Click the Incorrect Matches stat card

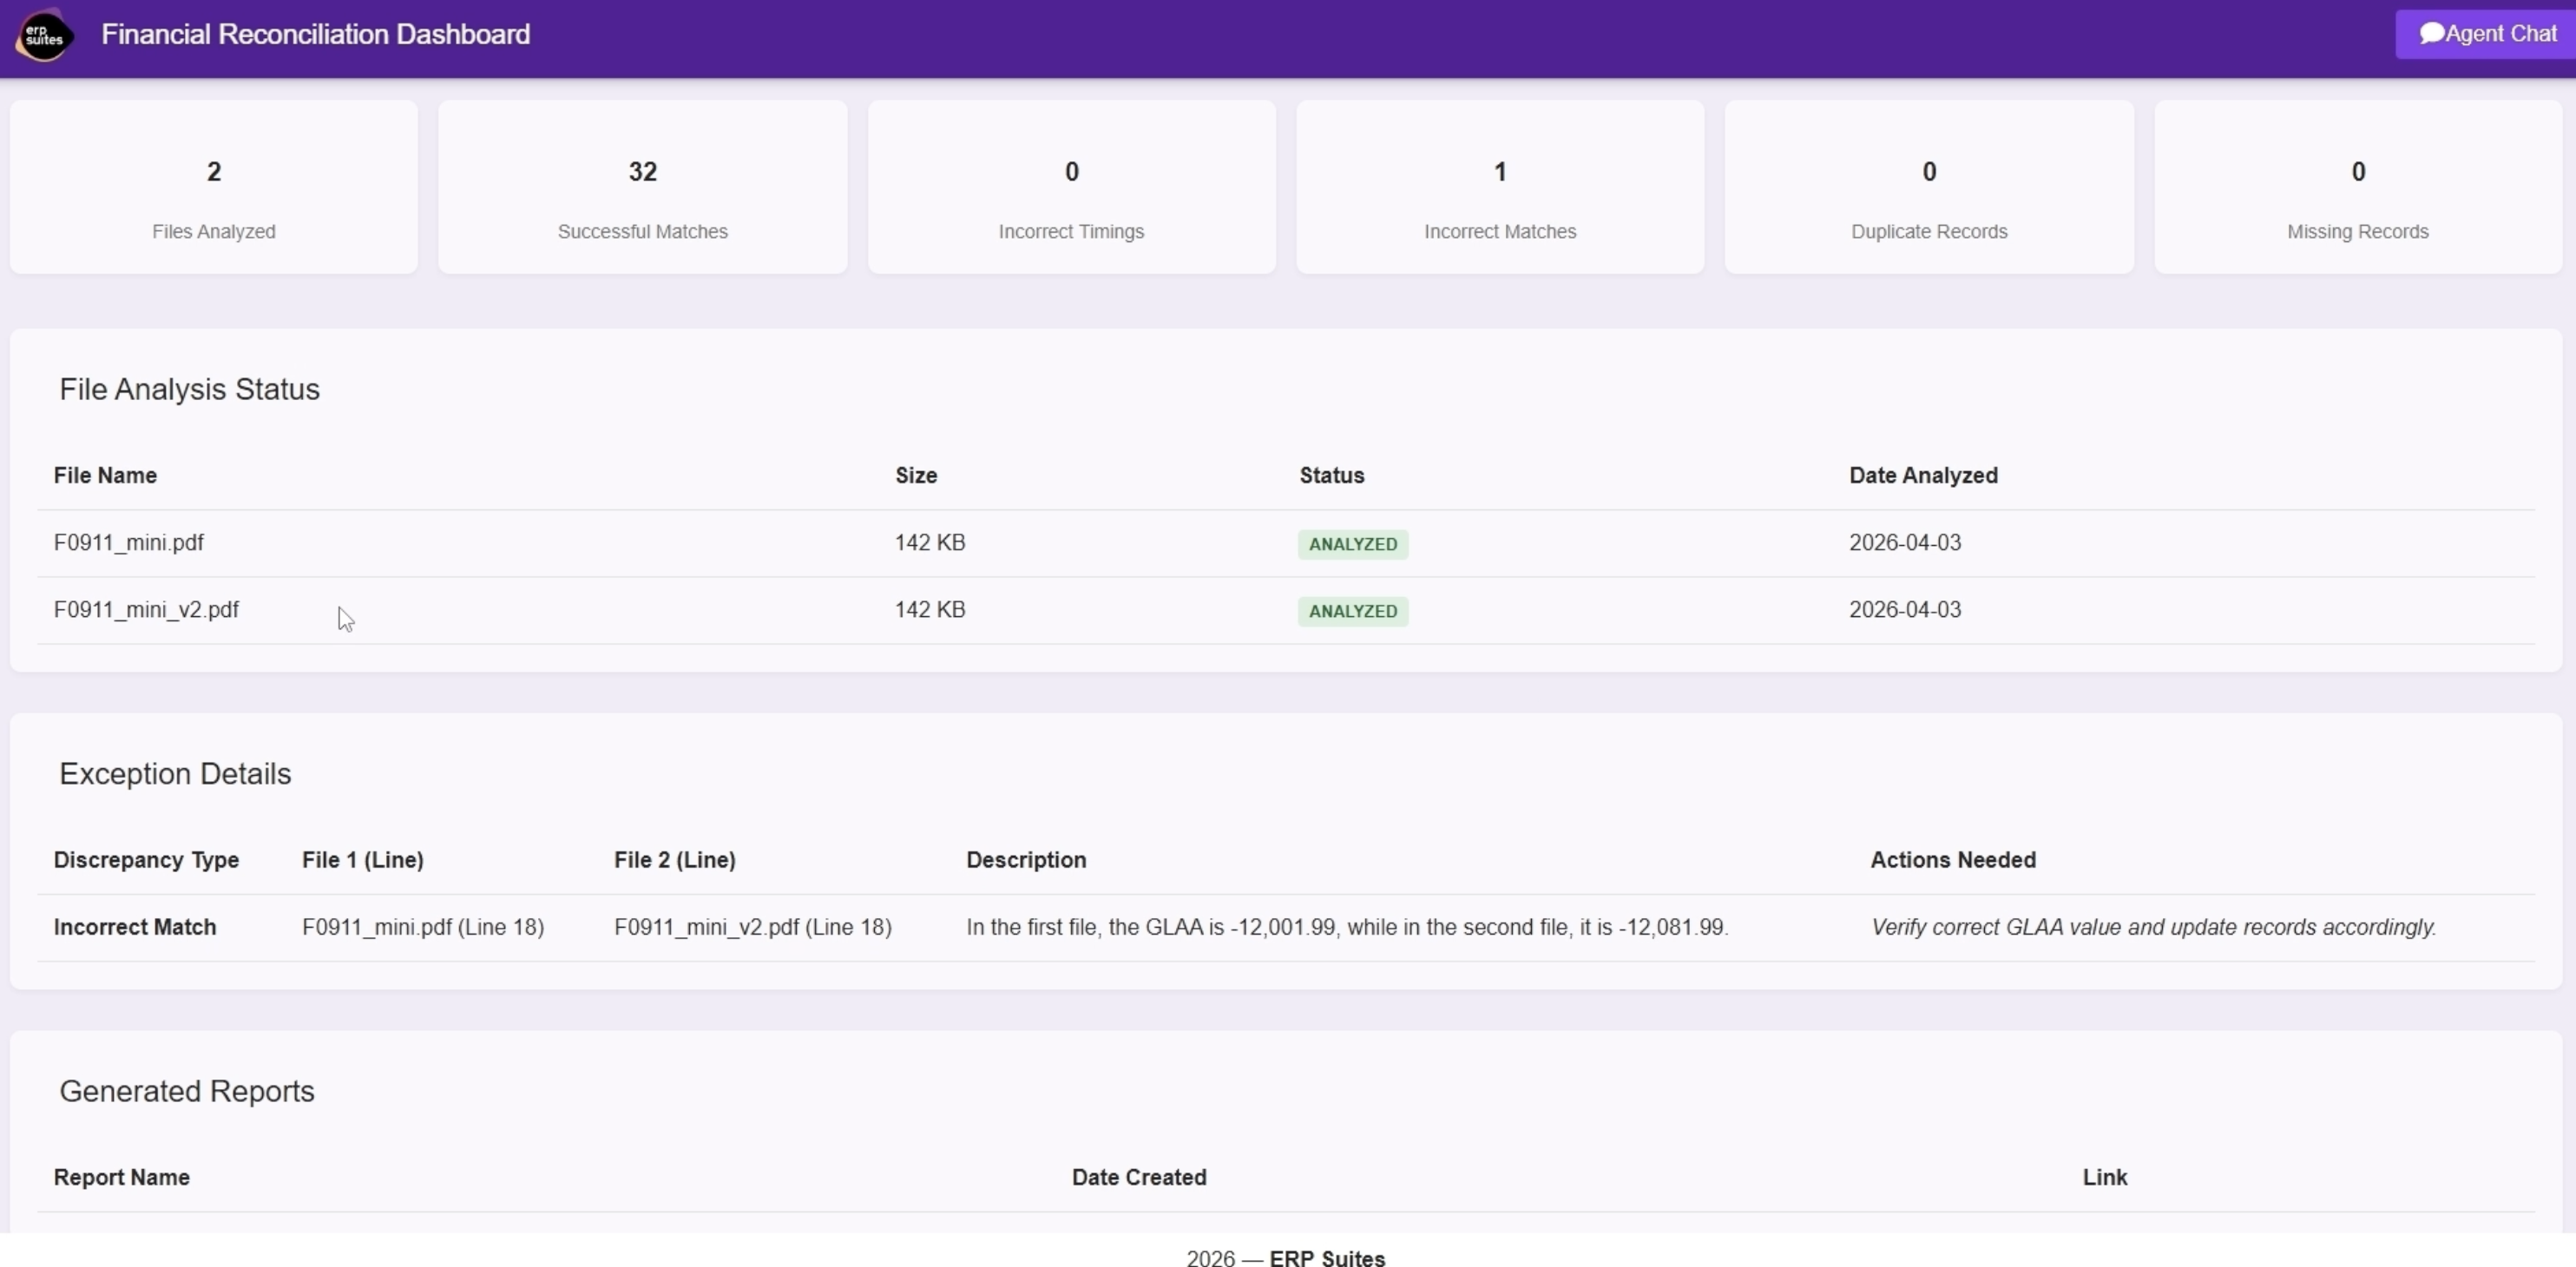click(x=1499, y=186)
